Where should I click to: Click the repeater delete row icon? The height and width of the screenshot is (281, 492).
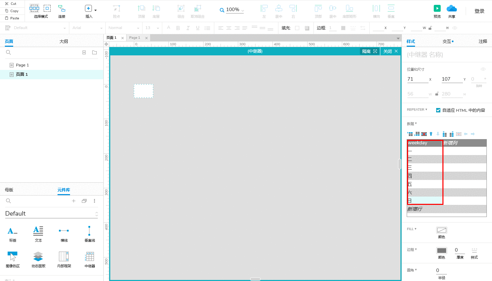point(424,134)
